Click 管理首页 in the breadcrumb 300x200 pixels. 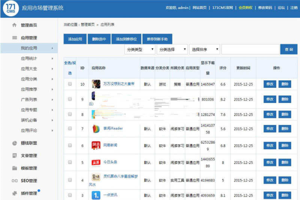(x=87, y=24)
